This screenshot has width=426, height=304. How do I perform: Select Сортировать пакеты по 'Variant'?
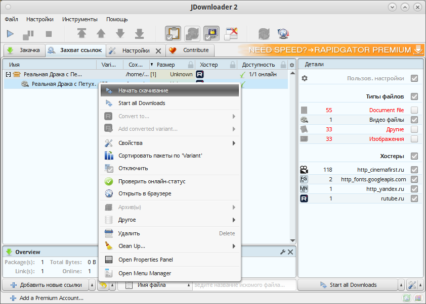(169, 156)
